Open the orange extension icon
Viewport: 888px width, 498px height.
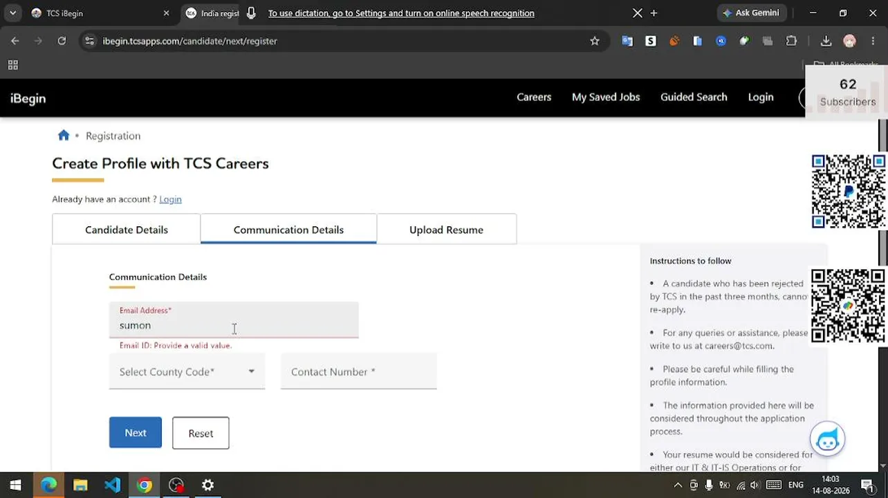(674, 41)
